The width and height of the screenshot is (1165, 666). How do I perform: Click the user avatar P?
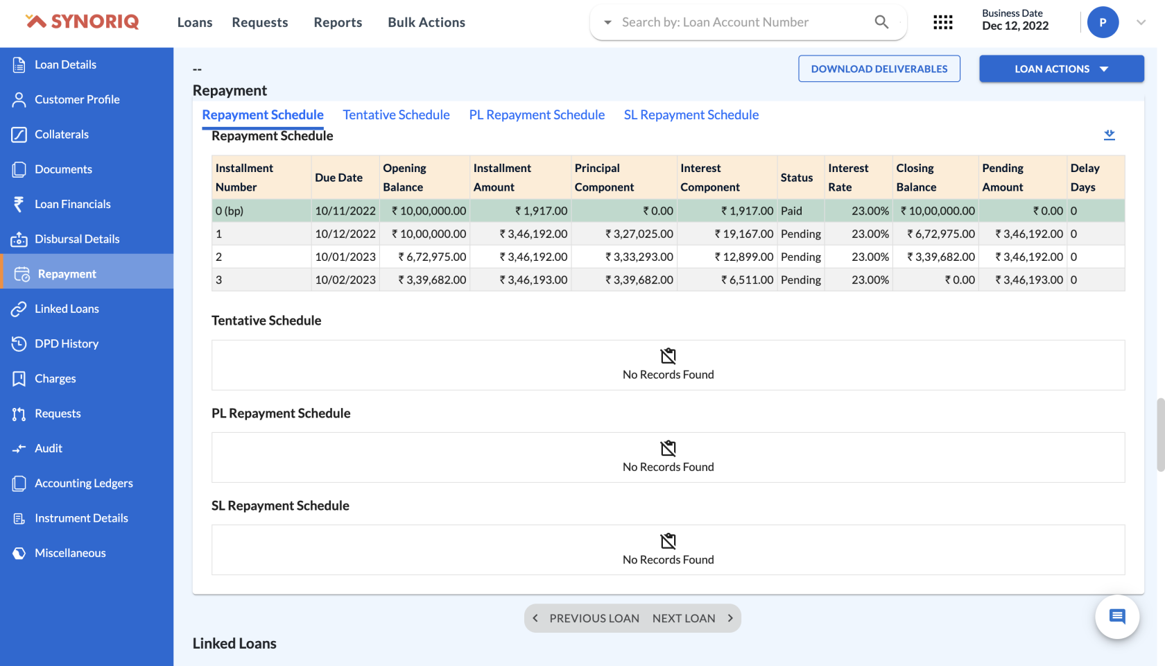pyautogui.click(x=1103, y=22)
